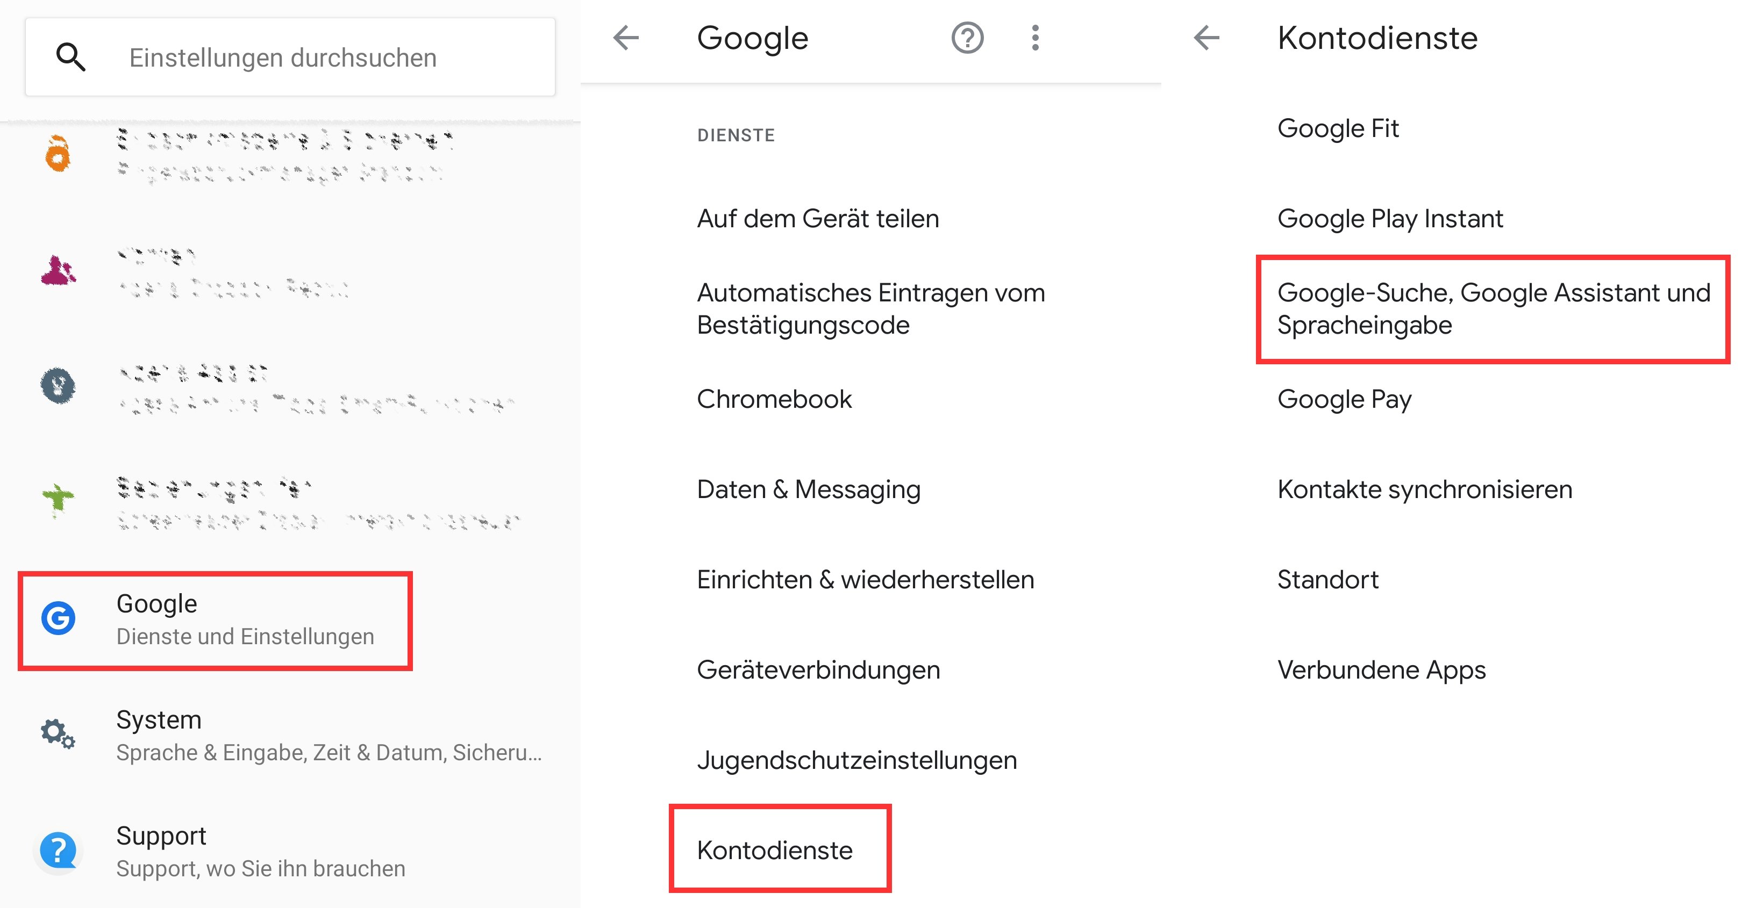Open Geräteverbindungen
The width and height of the screenshot is (1742, 908).
click(x=871, y=670)
